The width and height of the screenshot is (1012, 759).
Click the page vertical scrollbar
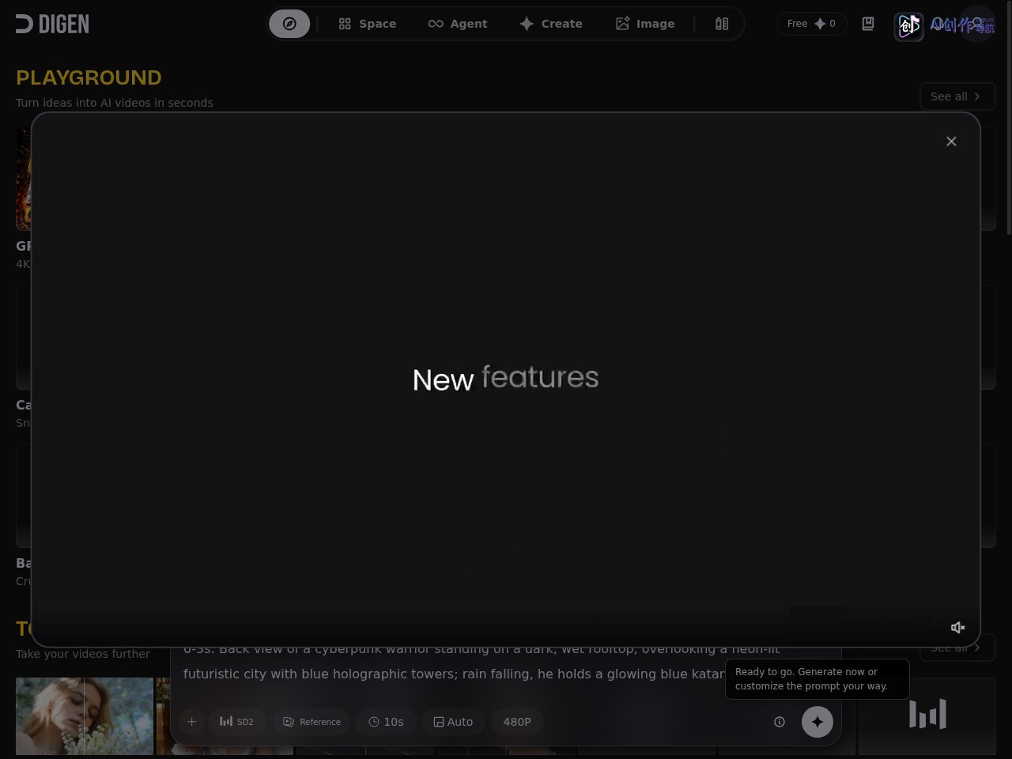click(1009, 119)
